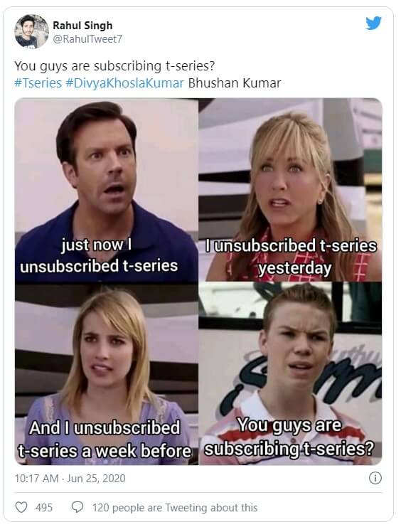This screenshot has height=532, width=401.
Task: Open the reply speech bubble icon
Action: 77,507
